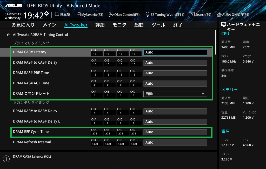Open the お気に入り tab

[x=23, y=25]
